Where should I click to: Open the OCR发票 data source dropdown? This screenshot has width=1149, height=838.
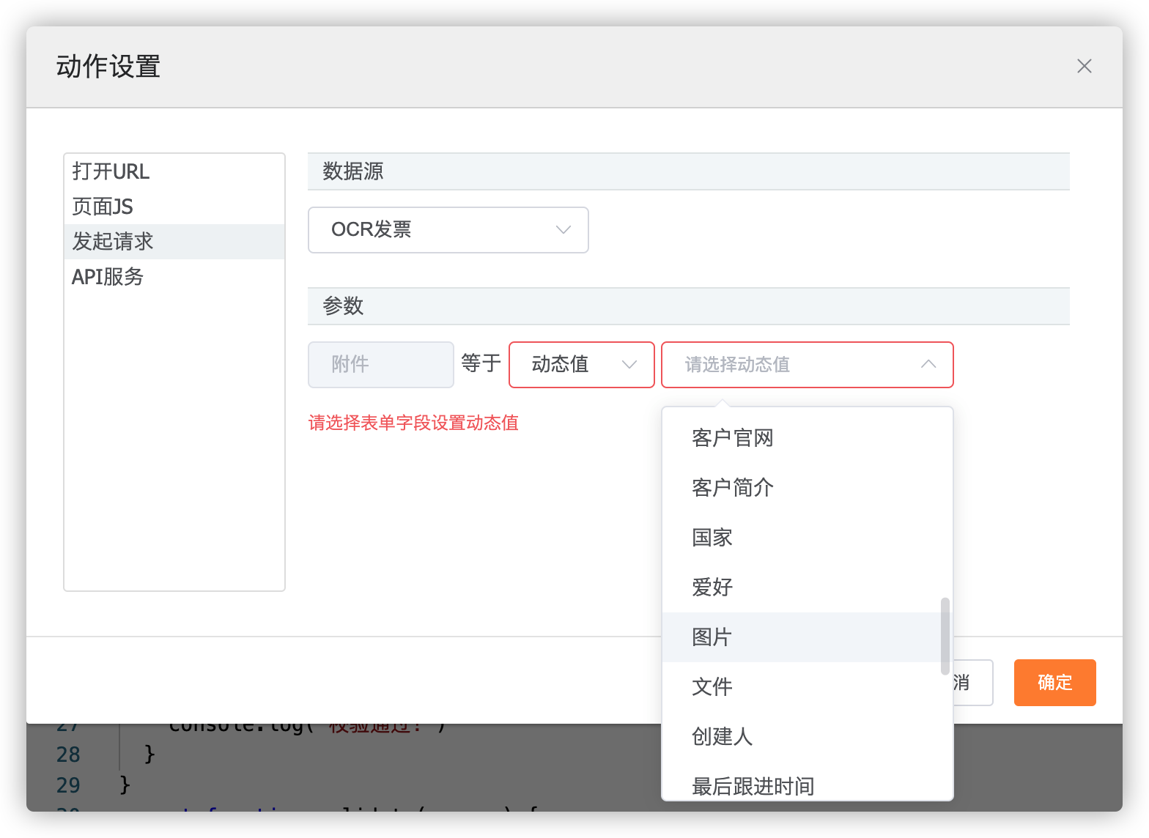coord(447,230)
